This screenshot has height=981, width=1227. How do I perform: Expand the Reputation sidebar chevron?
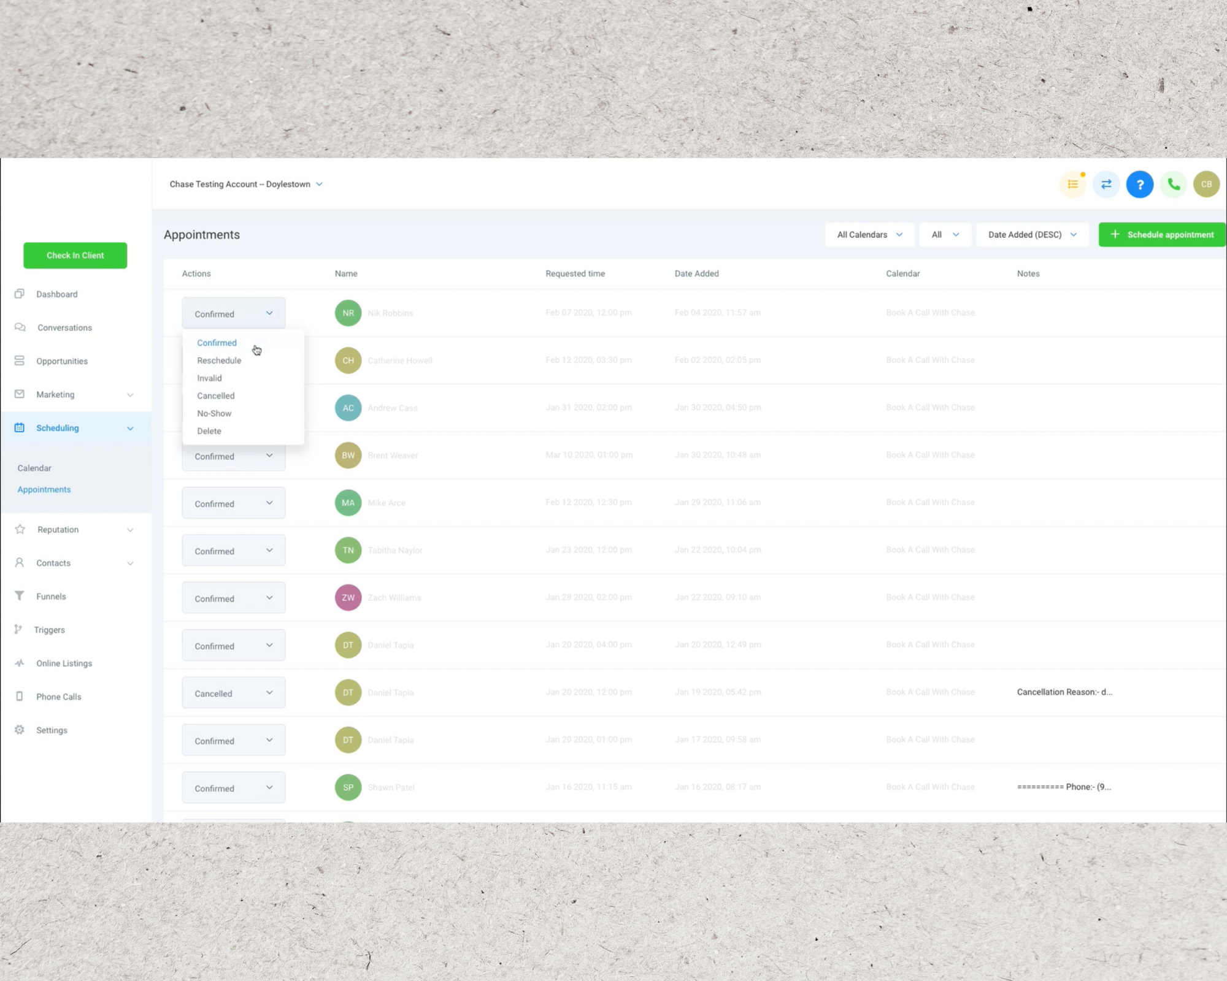click(130, 530)
